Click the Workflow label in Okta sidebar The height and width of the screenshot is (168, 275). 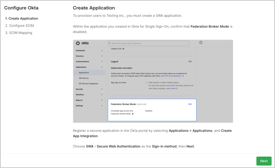tap(80, 94)
